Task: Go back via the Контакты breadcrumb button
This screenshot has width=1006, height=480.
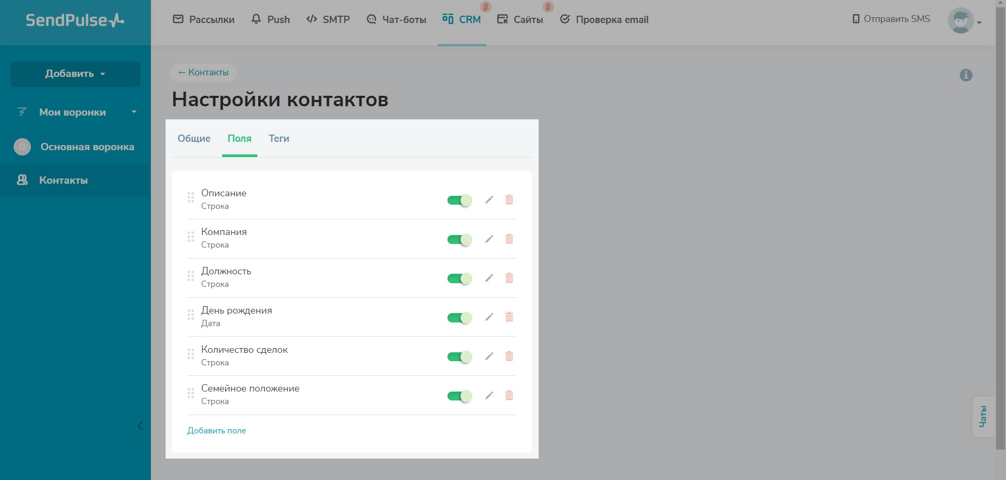Action: pos(203,73)
